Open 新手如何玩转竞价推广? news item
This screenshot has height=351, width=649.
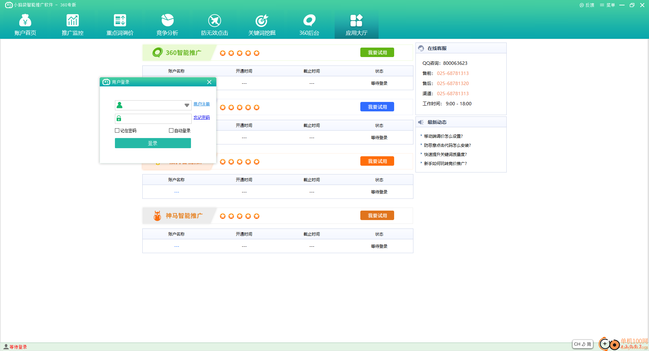coord(446,164)
